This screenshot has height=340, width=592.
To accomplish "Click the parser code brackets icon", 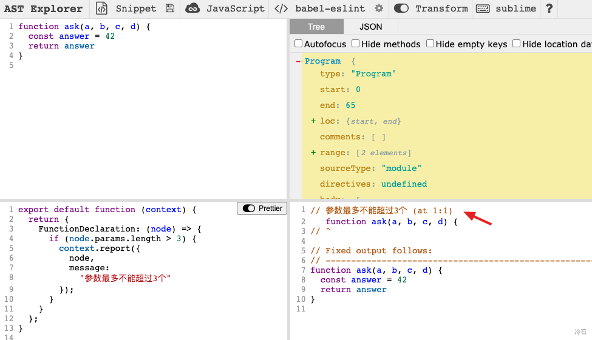I will click(x=281, y=8).
